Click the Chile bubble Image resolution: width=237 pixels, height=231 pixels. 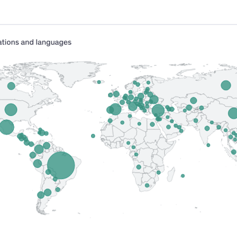coord(41,195)
